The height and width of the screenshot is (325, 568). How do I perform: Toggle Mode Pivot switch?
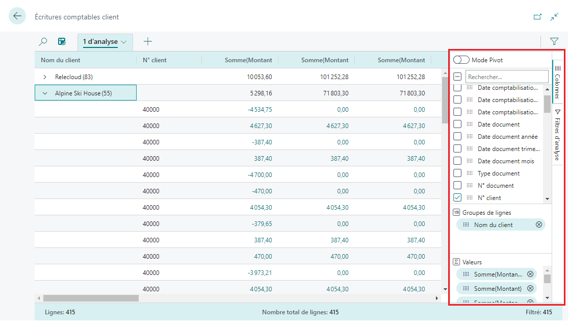(461, 60)
